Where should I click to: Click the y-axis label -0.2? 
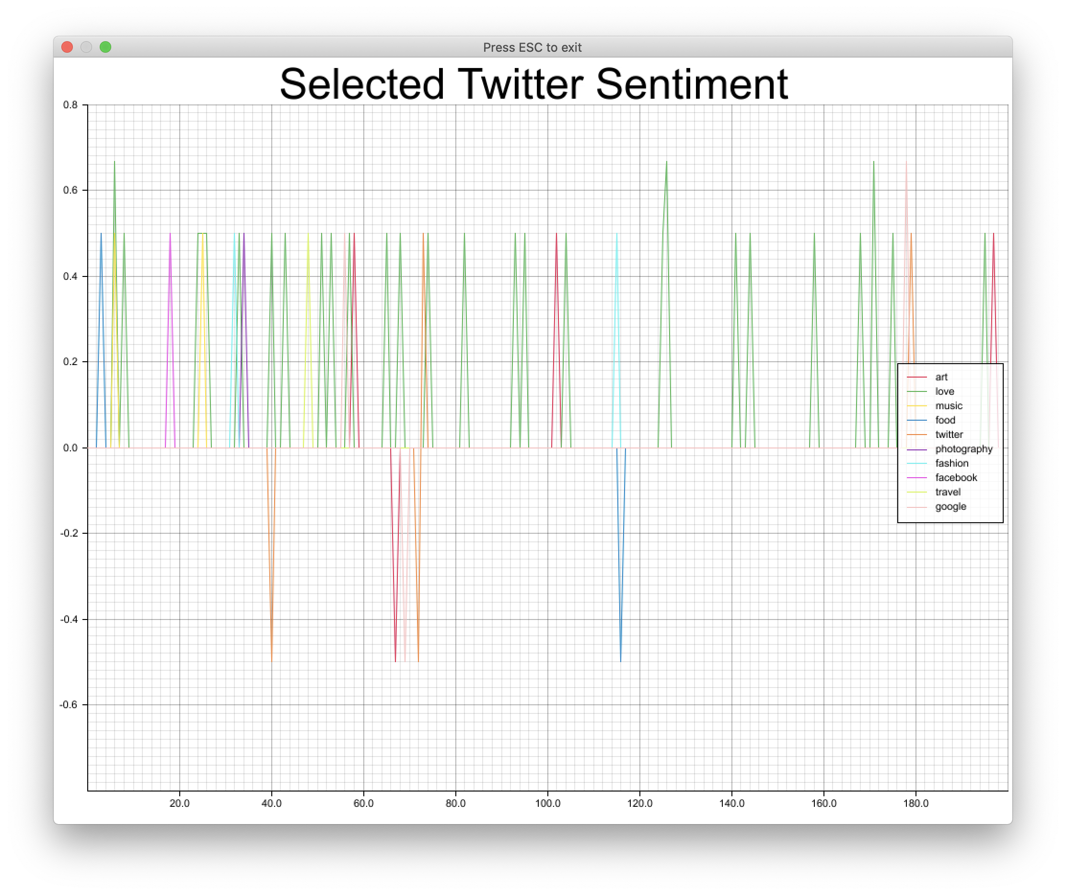pos(69,533)
